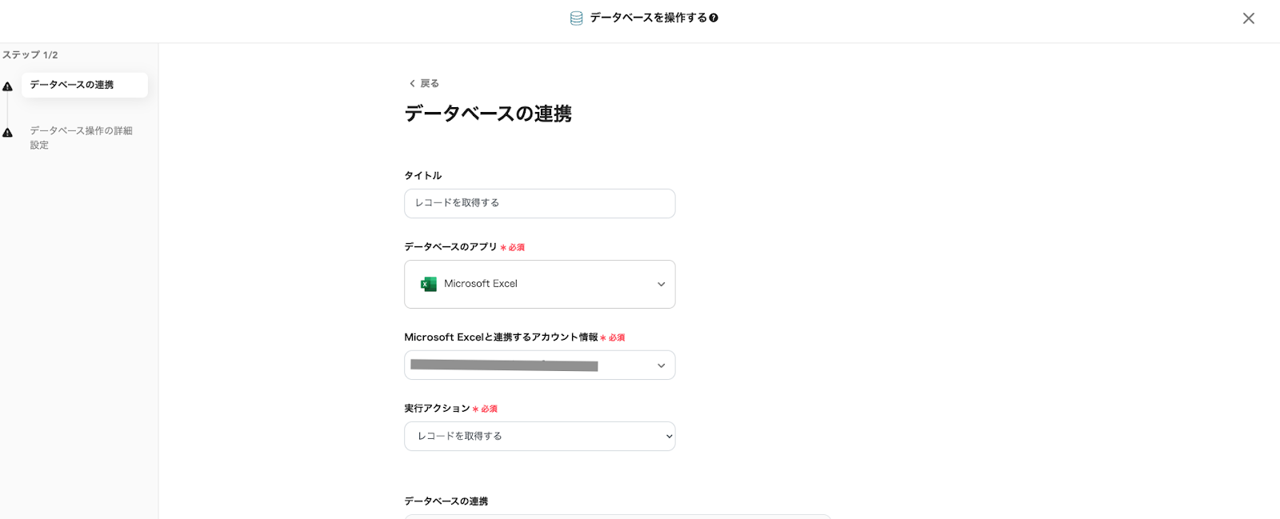Screen dimensions: 1280x519
Task: Switch to データベース操作の詳細設定 step
Action: pyautogui.click(x=81, y=138)
